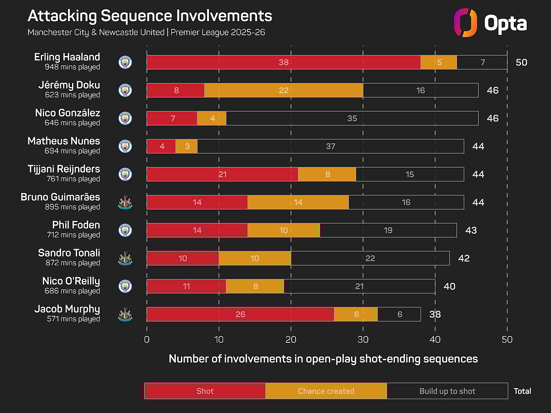Click Haaland's red Shot bar segment showing 38
The image size is (551, 413).
[x=283, y=62]
